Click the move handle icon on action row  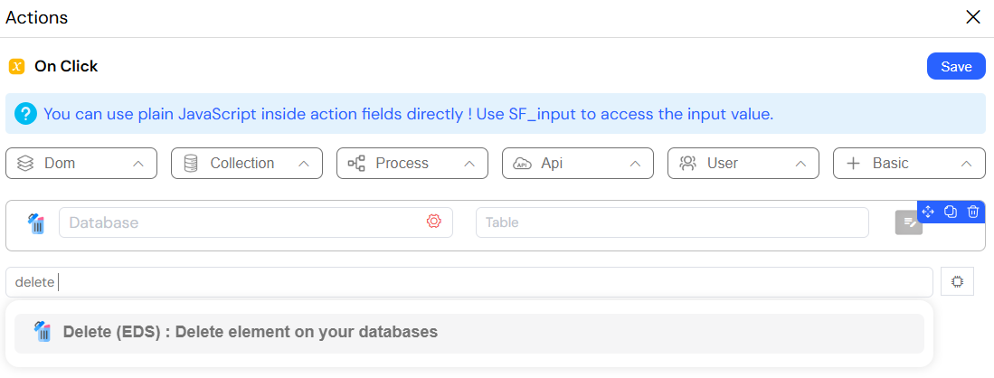[x=928, y=212]
